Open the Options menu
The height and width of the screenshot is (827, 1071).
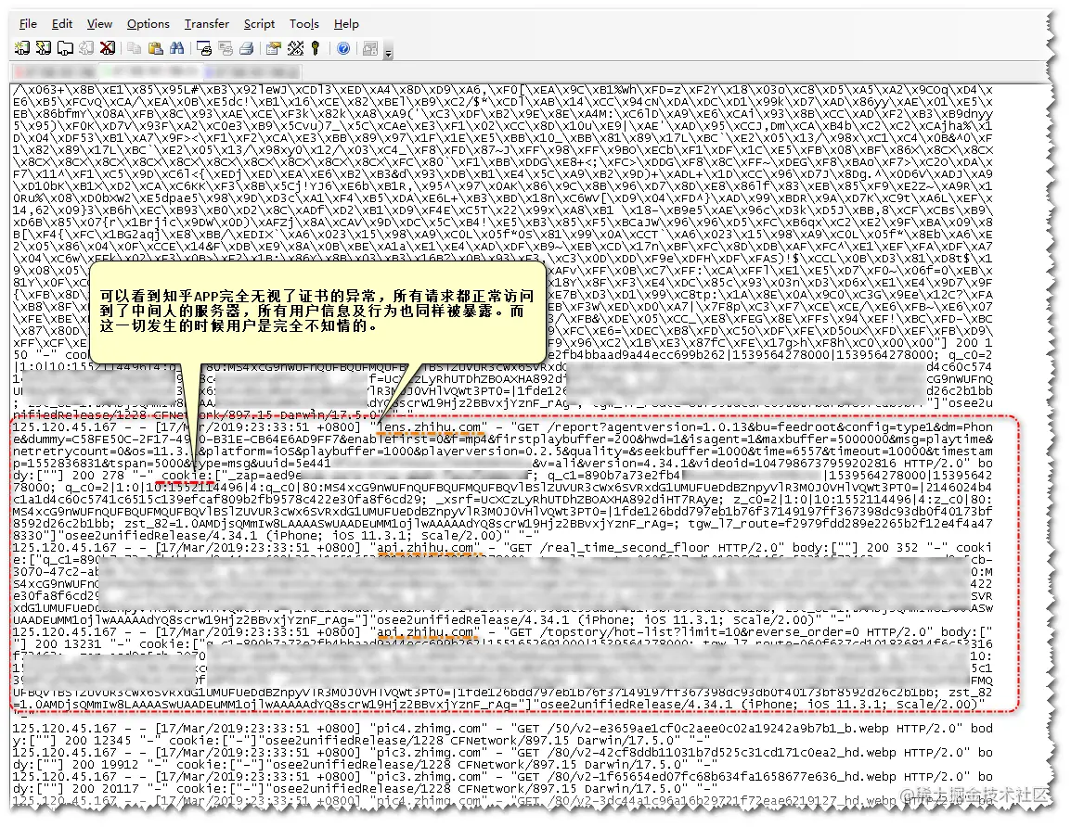[148, 24]
